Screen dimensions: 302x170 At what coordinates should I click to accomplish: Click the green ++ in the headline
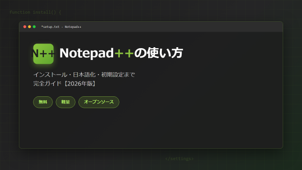coord(124,53)
